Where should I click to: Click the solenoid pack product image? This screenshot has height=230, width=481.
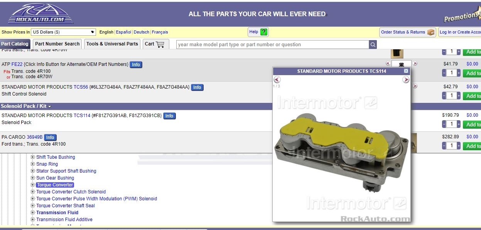pyautogui.click(x=341, y=152)
